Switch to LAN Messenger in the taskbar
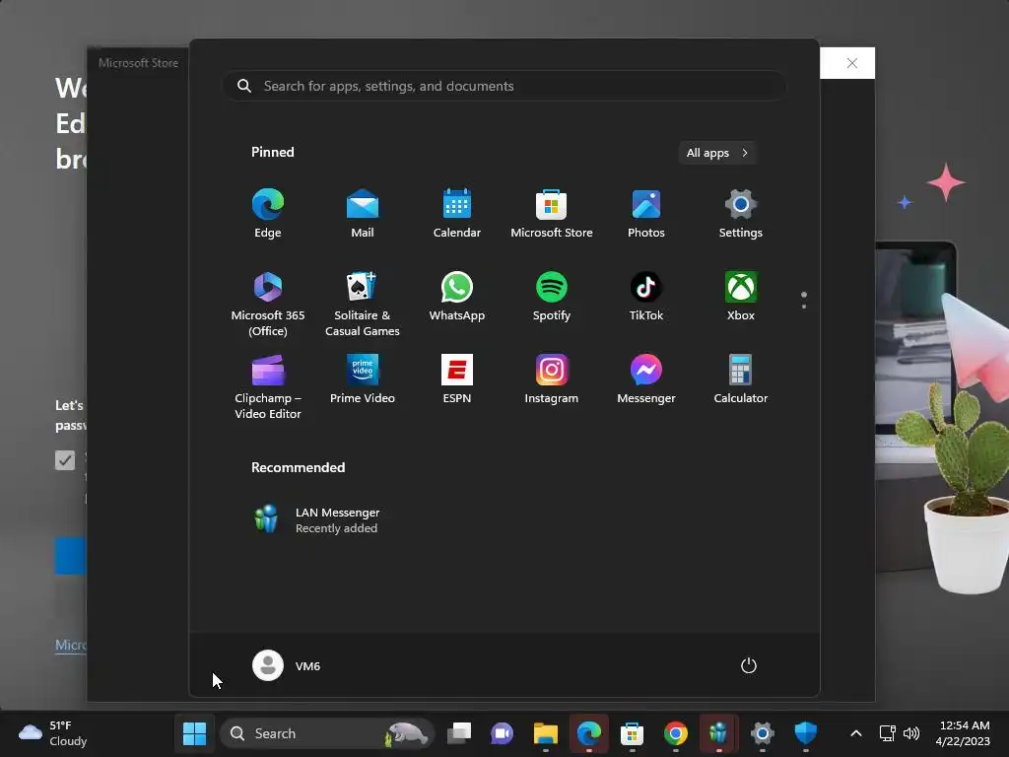The height and width of the screenshot is (757, 1009). pos(718,733)
